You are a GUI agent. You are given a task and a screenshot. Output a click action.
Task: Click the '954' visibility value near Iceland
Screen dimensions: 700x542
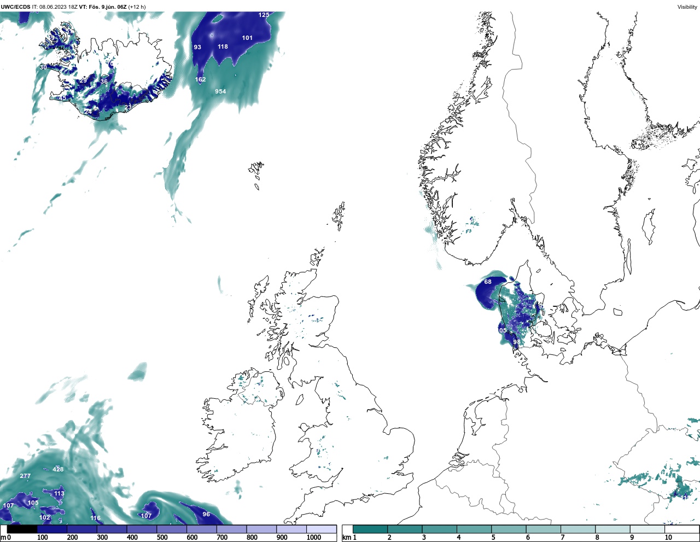tap(220, 91)
